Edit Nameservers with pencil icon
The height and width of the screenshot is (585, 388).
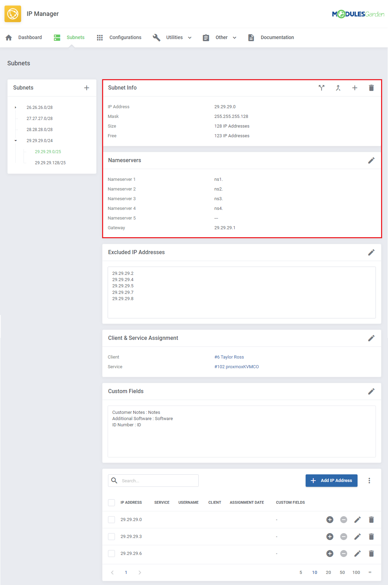point(371,160)
